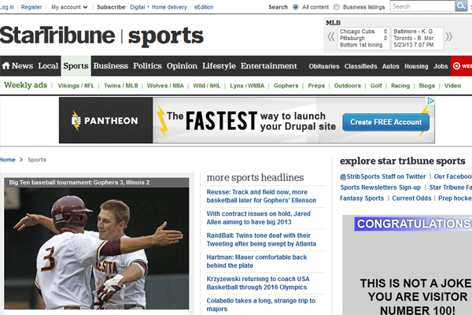
Task: Open the Twins / MLB subsection
Action: (x=120, y=86)
